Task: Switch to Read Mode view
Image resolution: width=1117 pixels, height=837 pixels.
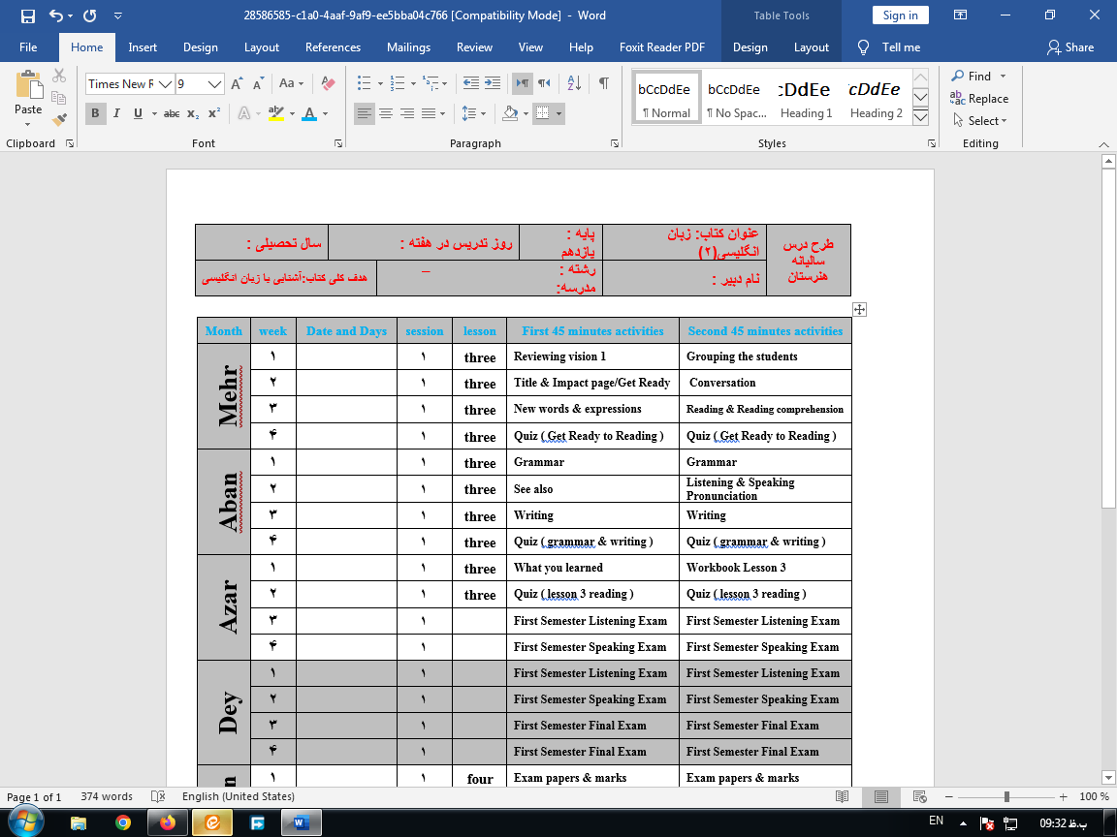Action: pyautogui.click(x=842, y=796)
